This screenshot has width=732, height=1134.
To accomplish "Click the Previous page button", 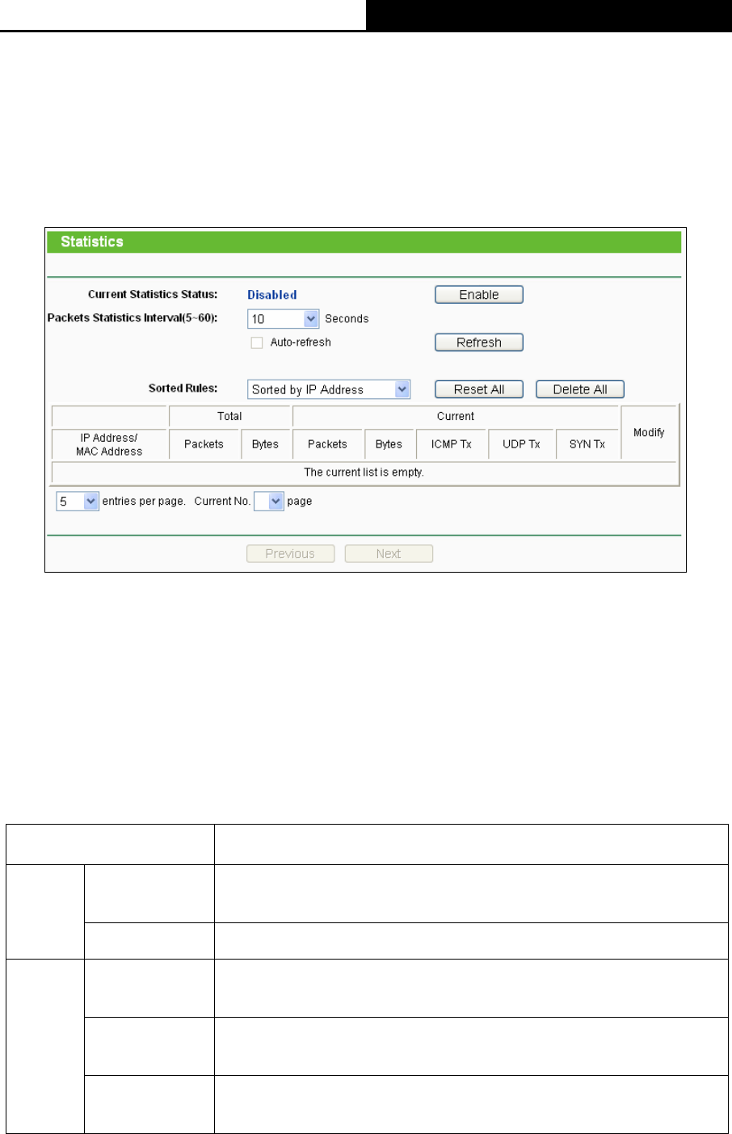I will (290, 553).
